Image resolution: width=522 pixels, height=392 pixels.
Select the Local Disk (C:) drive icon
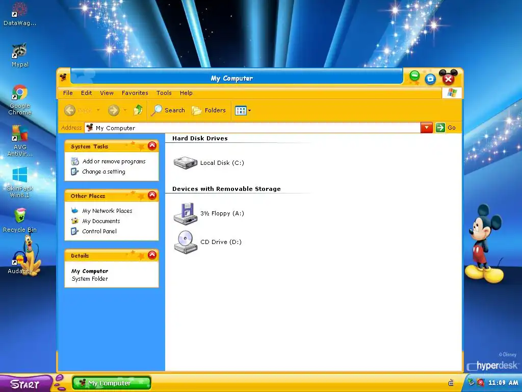coord(186,163)
